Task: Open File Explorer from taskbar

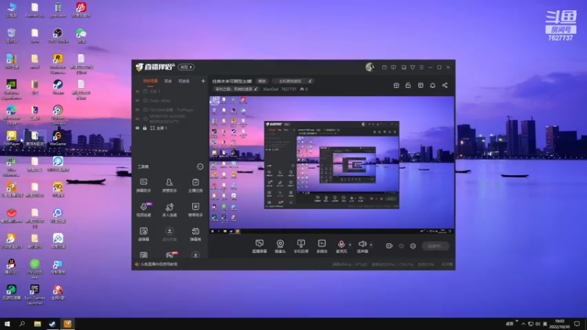Action: 37,323
